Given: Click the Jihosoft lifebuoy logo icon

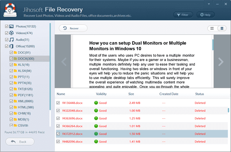Looking at the screenshot, I should tap(10, 10).
